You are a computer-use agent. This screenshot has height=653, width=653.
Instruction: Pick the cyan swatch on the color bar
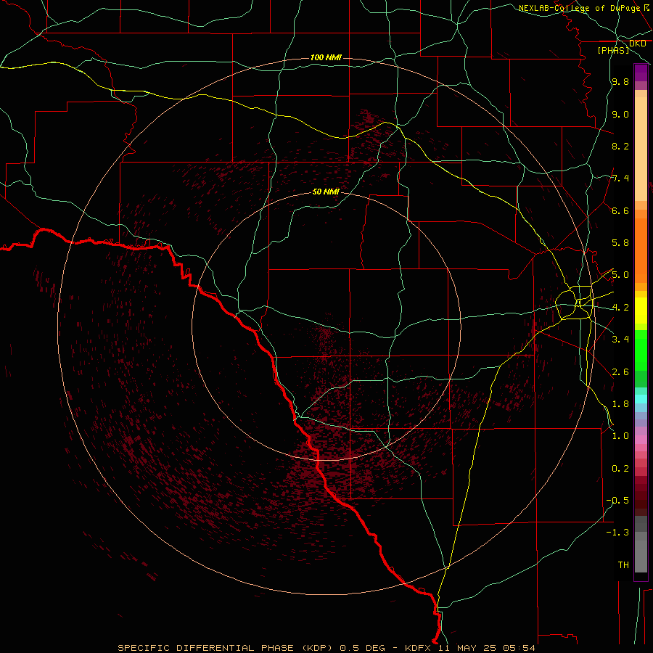point(641,399)
